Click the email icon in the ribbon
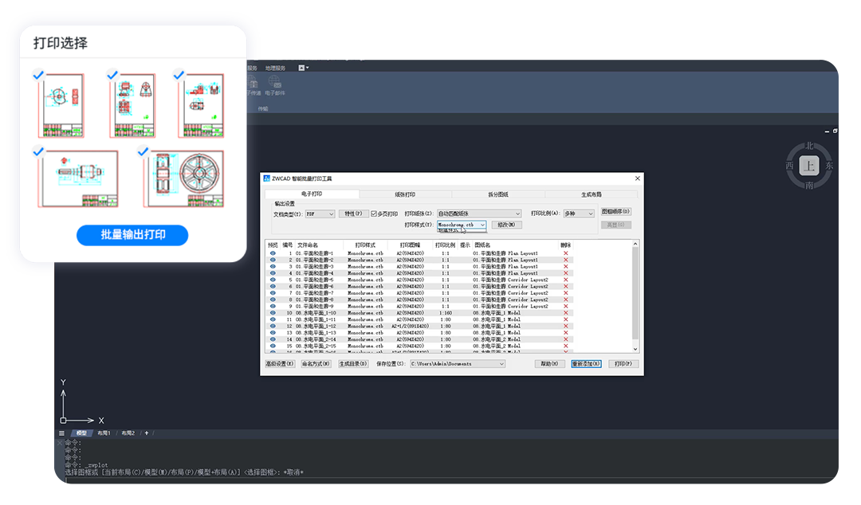 [x=274, y=83]
